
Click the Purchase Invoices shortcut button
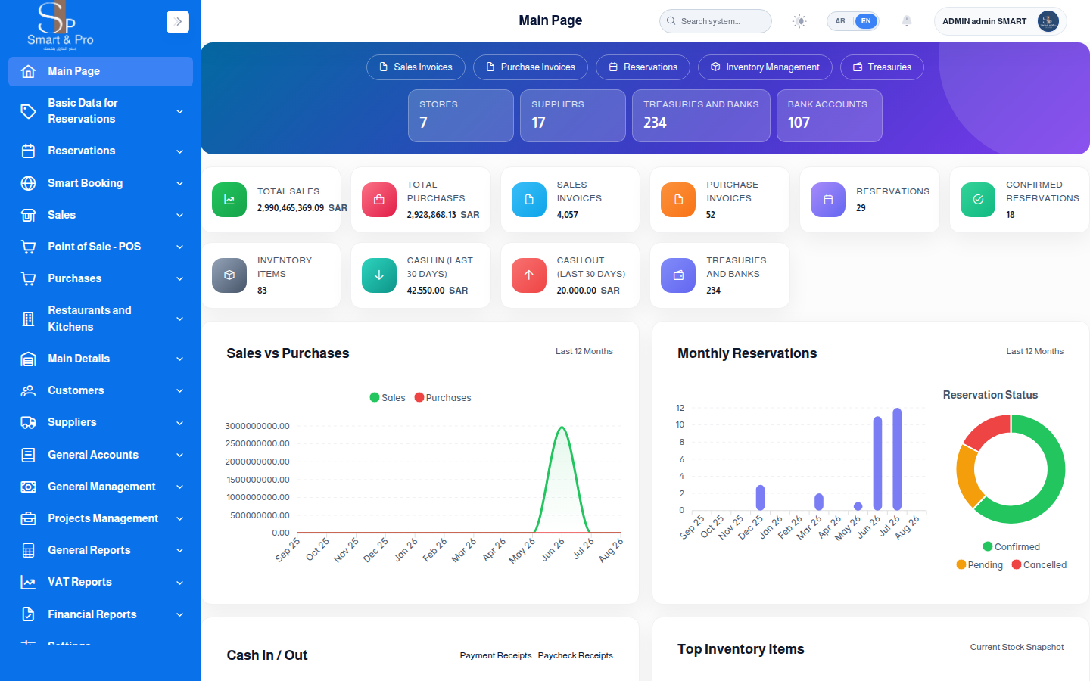tap(531, 67)
